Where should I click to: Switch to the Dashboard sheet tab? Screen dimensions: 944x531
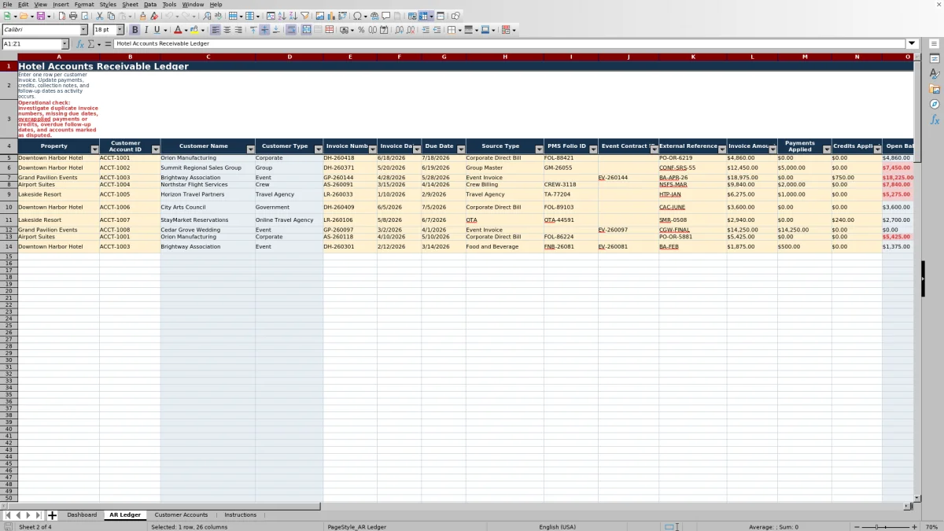pyautogui.click(x=82, y=515)
